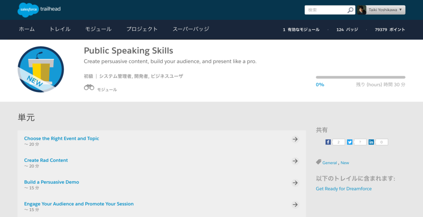Open Choose the Right Event and Topic unit
The width and height of the screenshot is (423, 217).
tap(62, 138)
